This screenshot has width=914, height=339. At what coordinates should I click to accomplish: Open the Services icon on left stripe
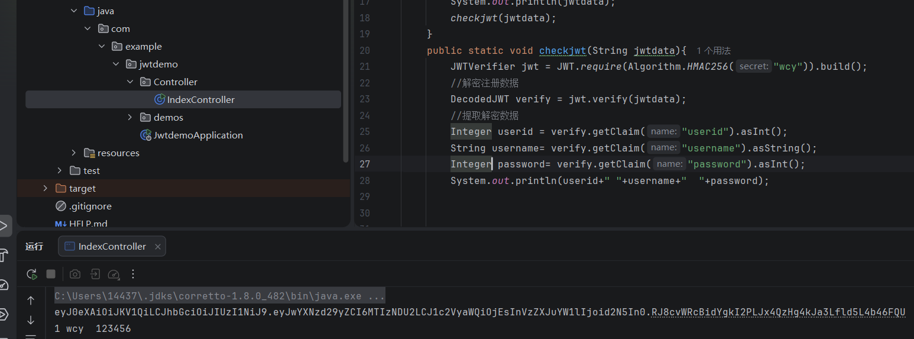(x=4, y=314)
